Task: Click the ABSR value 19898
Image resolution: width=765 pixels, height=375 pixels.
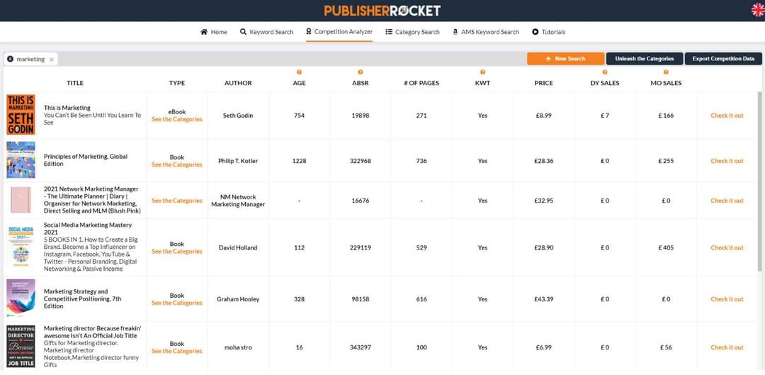Action: [x=360, y=116]
